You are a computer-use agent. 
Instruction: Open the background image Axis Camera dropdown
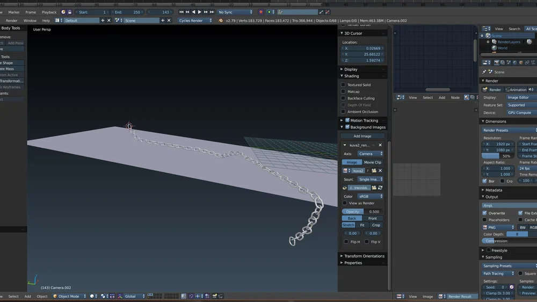[x=370, y=154]
